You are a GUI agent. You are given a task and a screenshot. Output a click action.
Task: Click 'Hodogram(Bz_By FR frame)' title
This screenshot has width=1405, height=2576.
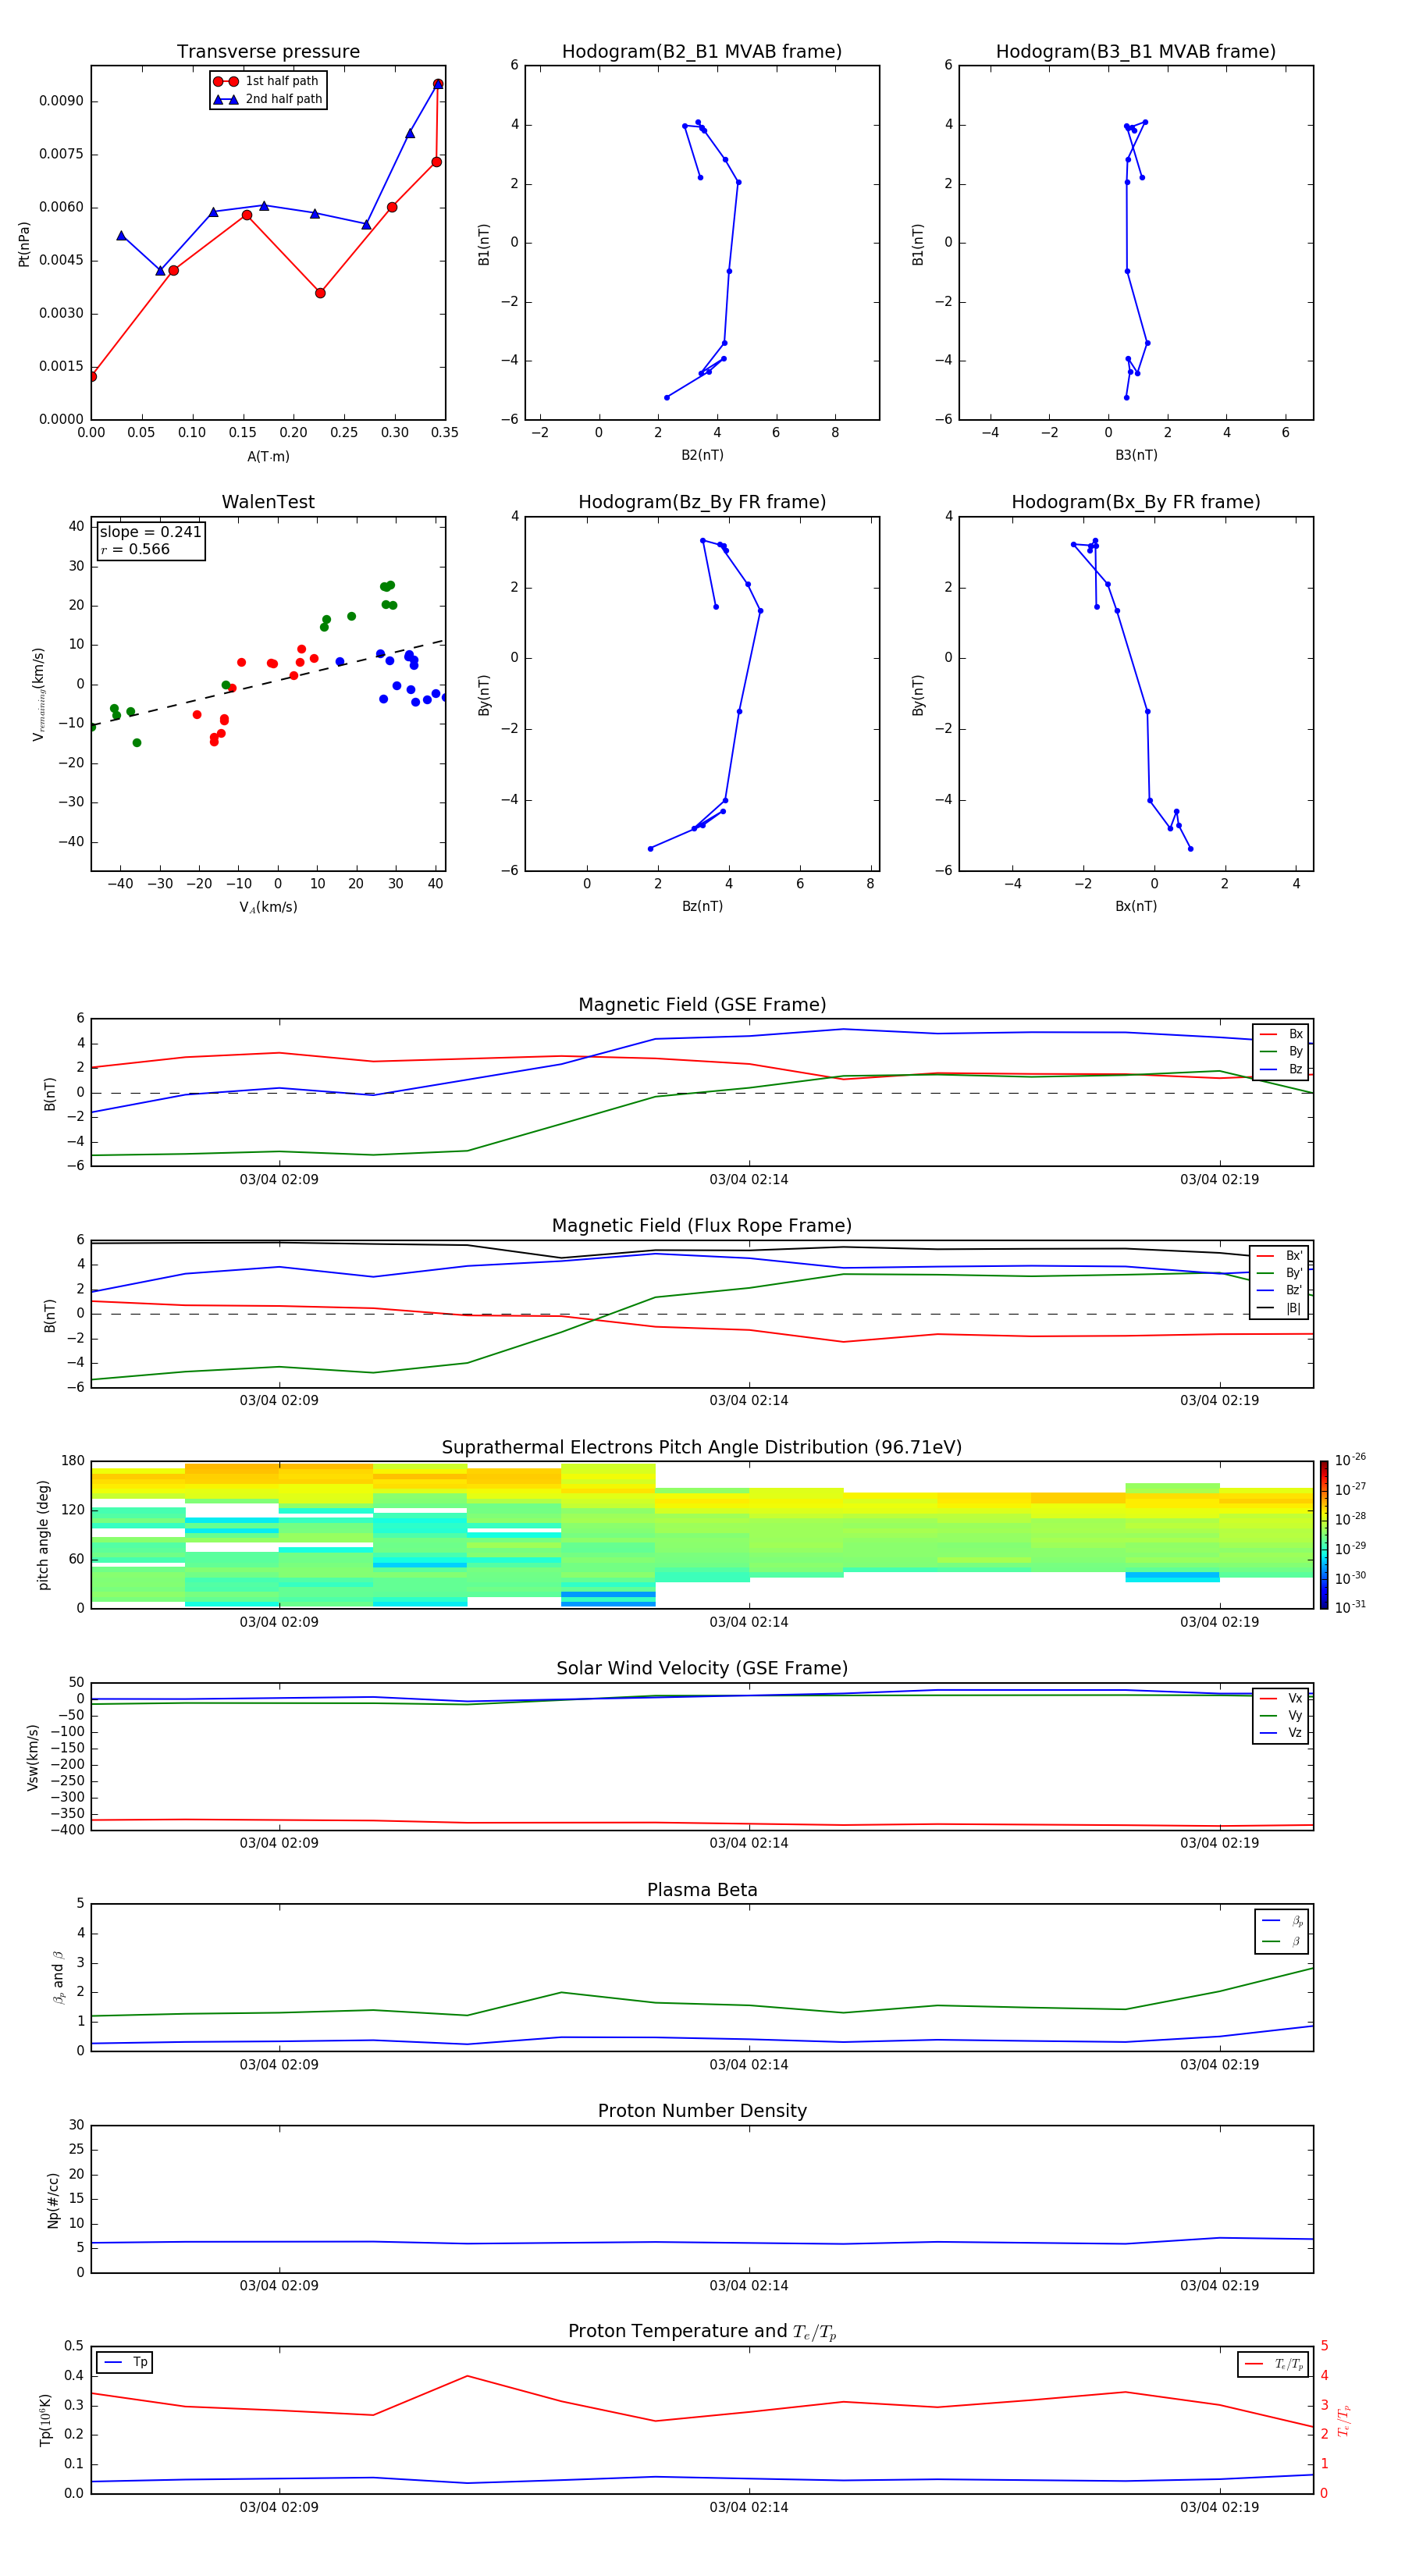702,502
